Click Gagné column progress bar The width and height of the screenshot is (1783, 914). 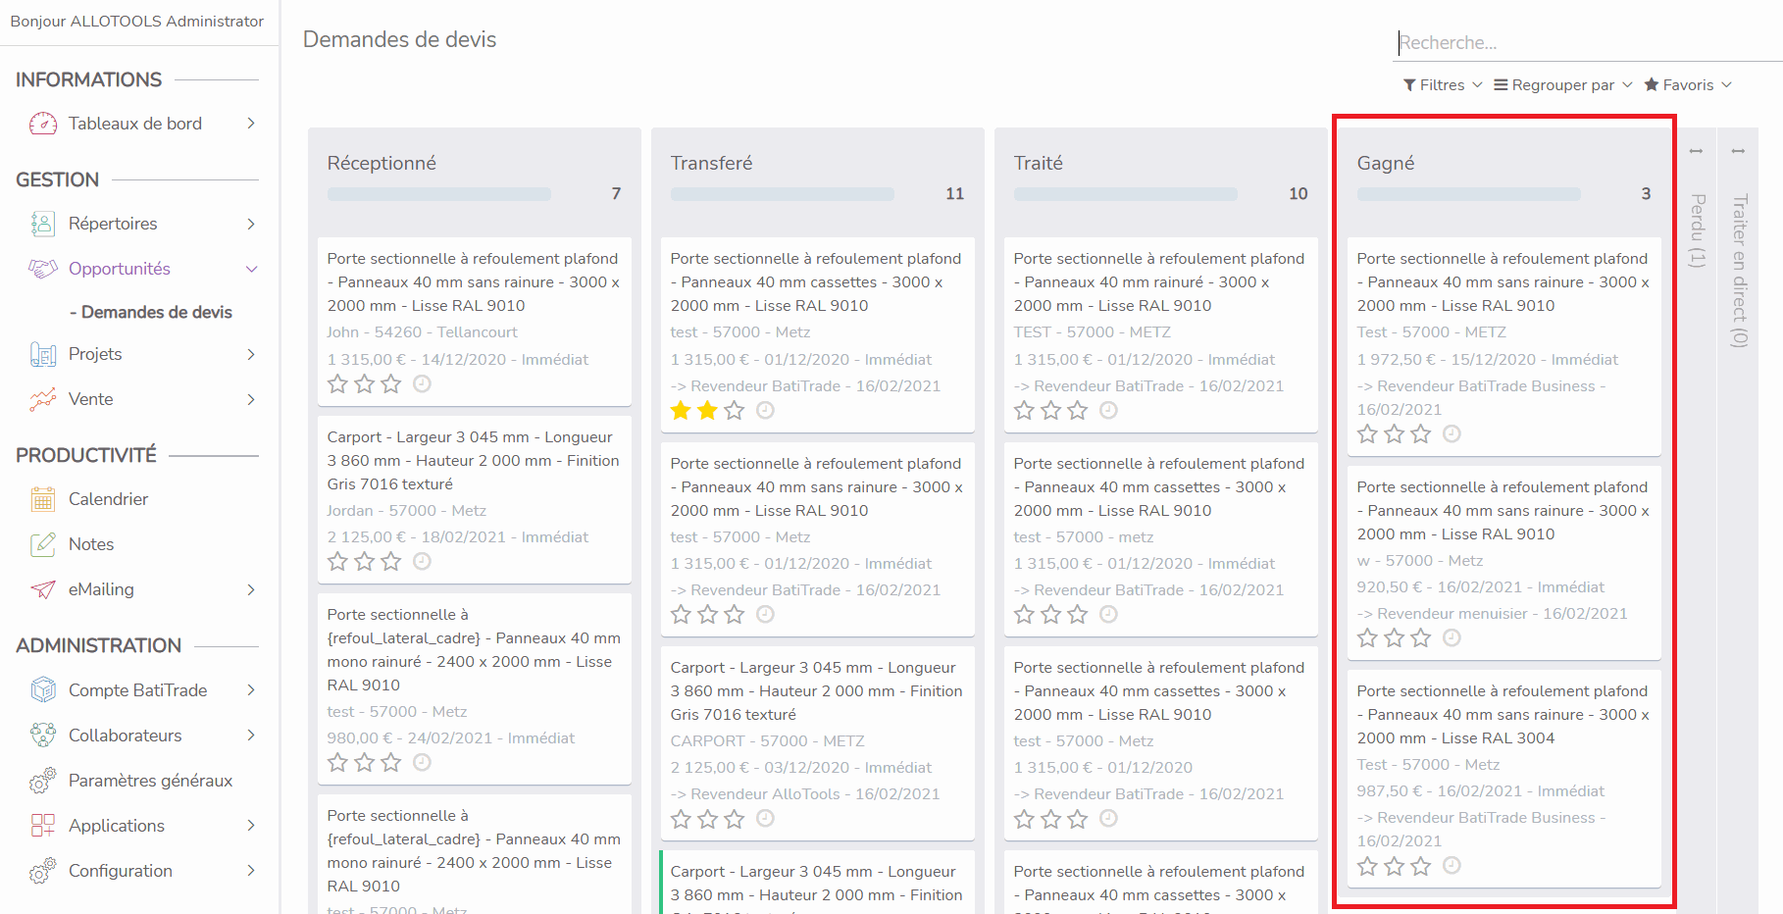click(x=1469, y=194)
